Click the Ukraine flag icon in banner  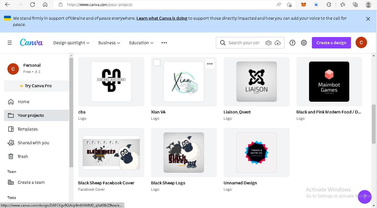click(x=7, y=18)
